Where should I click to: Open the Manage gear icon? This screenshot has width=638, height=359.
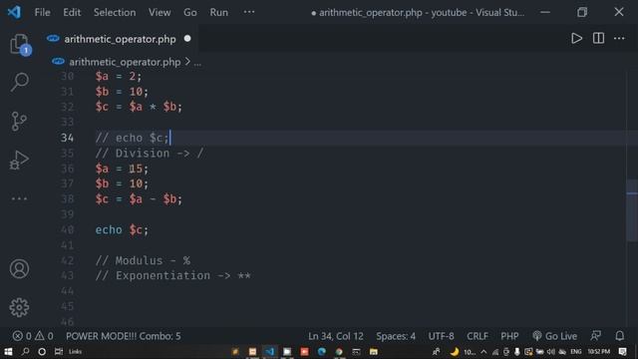click(x=19, y=307)
